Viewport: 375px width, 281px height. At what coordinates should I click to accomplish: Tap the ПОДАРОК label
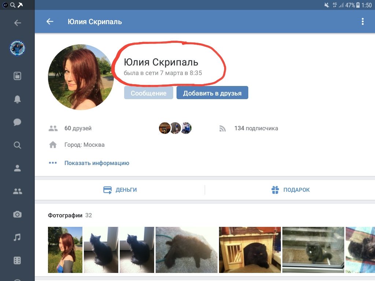tap(296, 190)
